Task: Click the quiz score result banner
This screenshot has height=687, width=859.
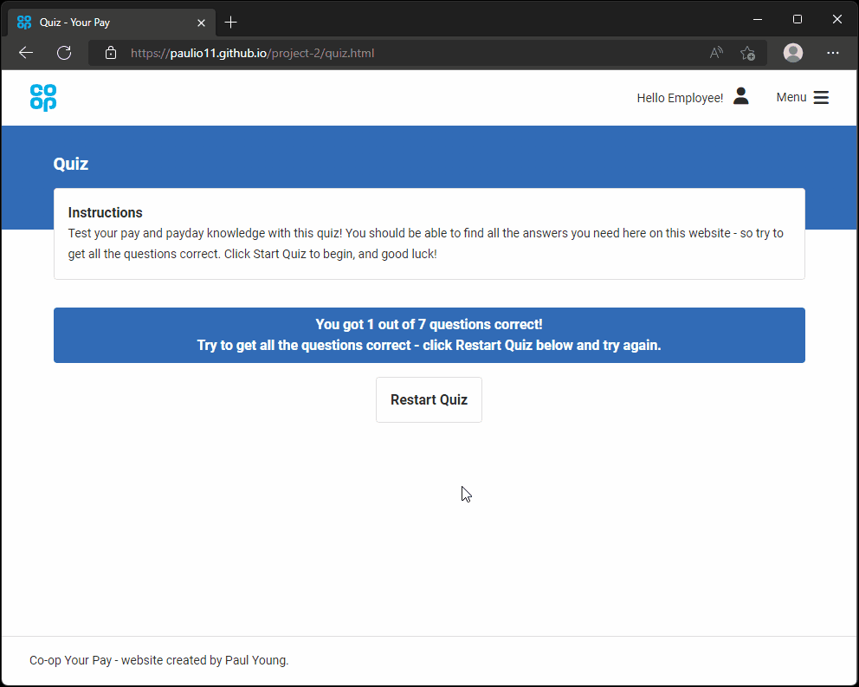Action: click(429, 335)
